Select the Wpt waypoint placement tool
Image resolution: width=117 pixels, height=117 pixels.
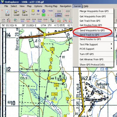pyautogui.click(x=33, y=12)
